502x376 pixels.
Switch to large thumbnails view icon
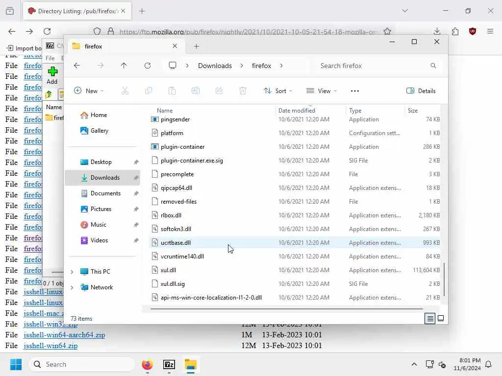[441, 318]
